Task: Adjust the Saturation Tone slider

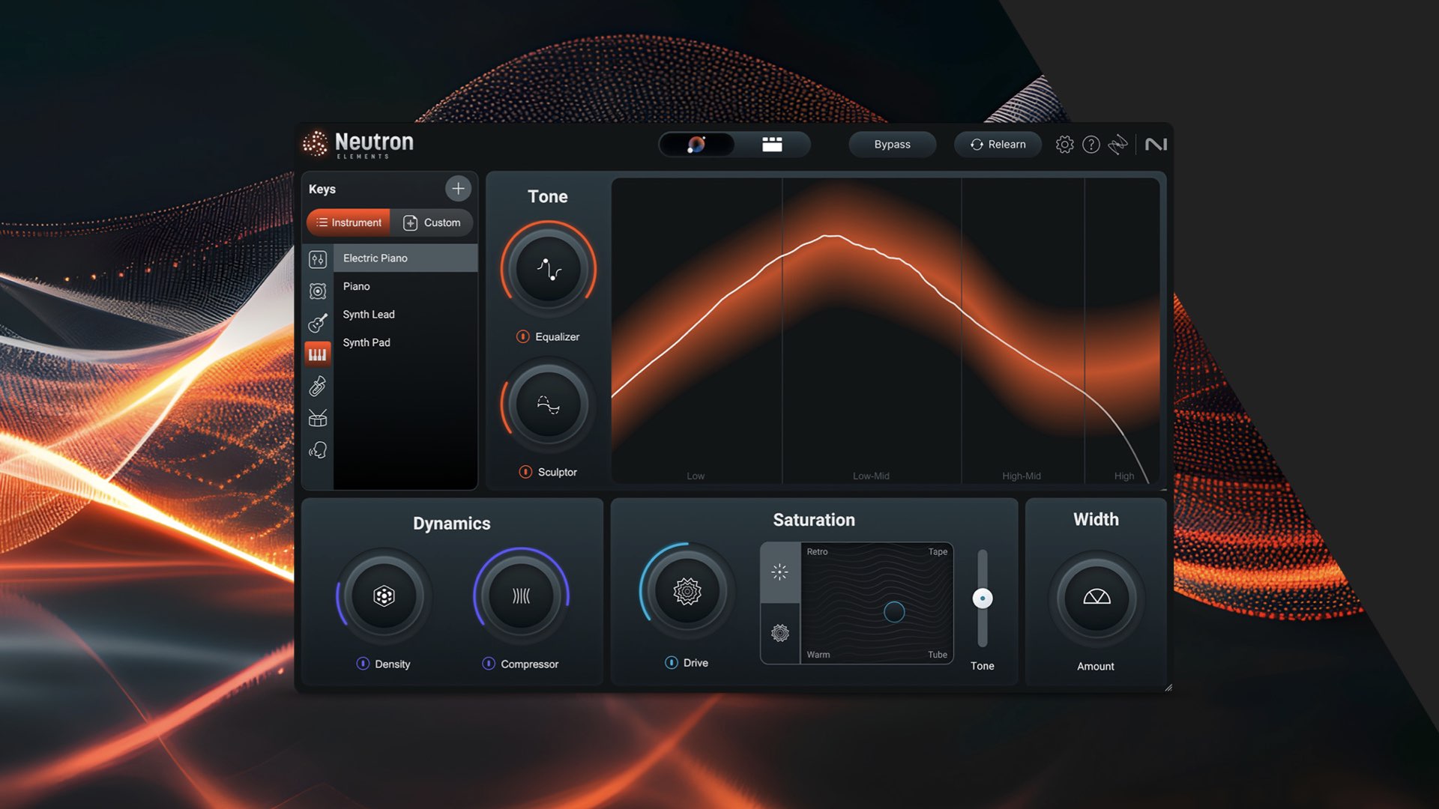Action: click(982, 598)
